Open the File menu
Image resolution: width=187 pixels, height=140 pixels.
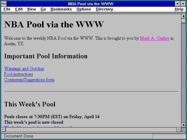pyautogui.click(x=7, y=9)
